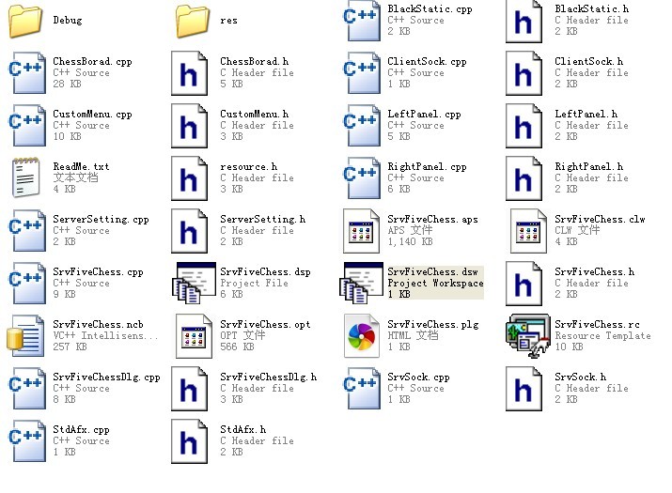Click the 'SrvSock.h' file name
The height and width of the screenshot is (493, 672).
tap(580, 377)
